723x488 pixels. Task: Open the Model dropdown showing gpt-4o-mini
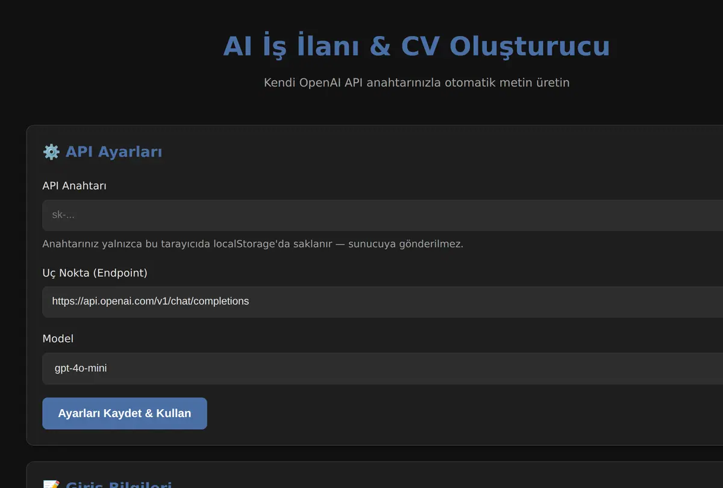[x=383, y=368]
